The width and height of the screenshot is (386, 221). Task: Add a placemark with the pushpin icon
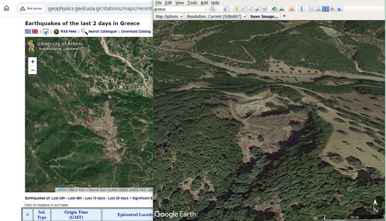pos(236,9)
